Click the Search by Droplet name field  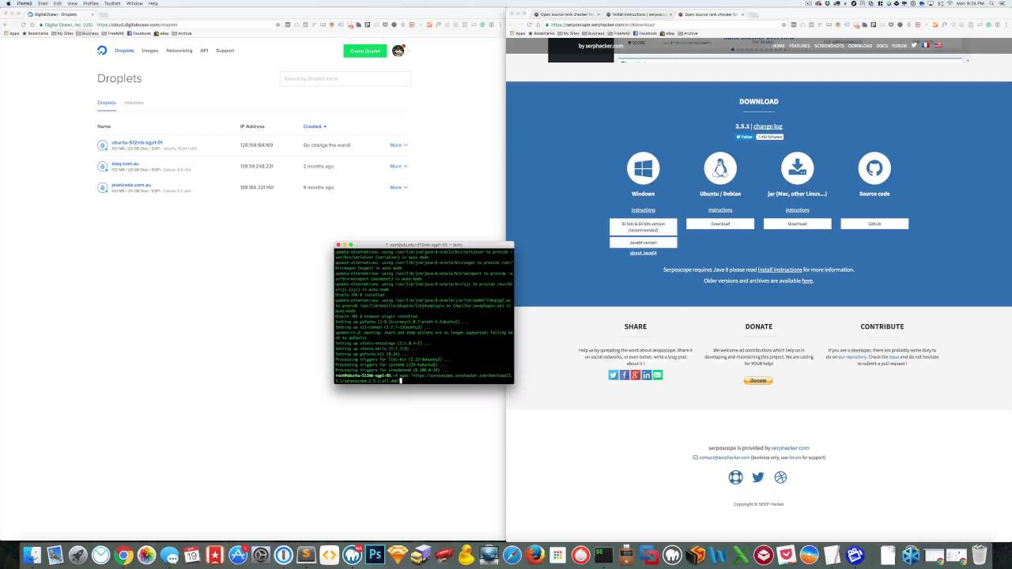pyautogui.click(x=346, y=79)
